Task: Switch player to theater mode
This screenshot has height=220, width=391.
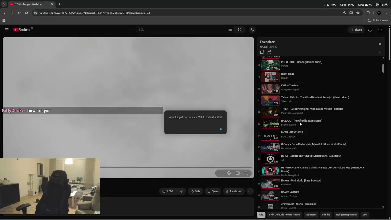Action: click(238, 173)
